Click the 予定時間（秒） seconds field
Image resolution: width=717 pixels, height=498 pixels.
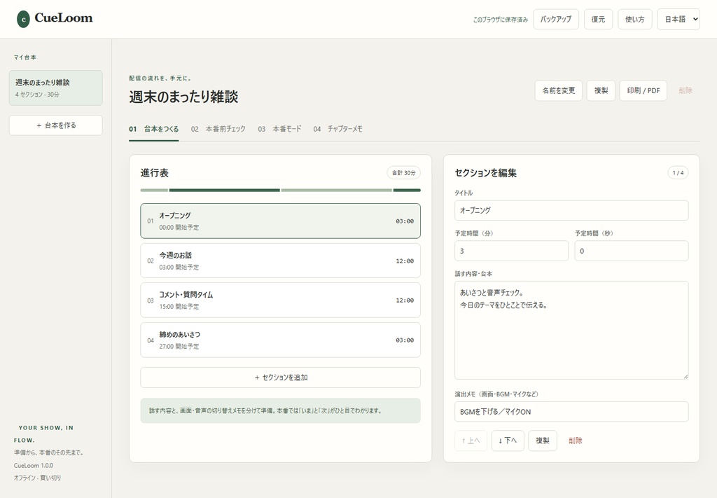(x=632, y=251)
